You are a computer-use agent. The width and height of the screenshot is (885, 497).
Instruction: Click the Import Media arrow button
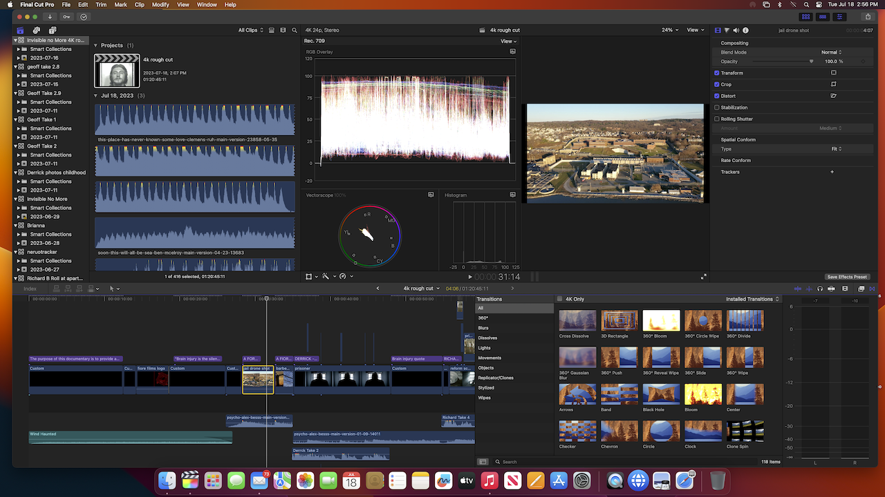(x=50, y=17)
